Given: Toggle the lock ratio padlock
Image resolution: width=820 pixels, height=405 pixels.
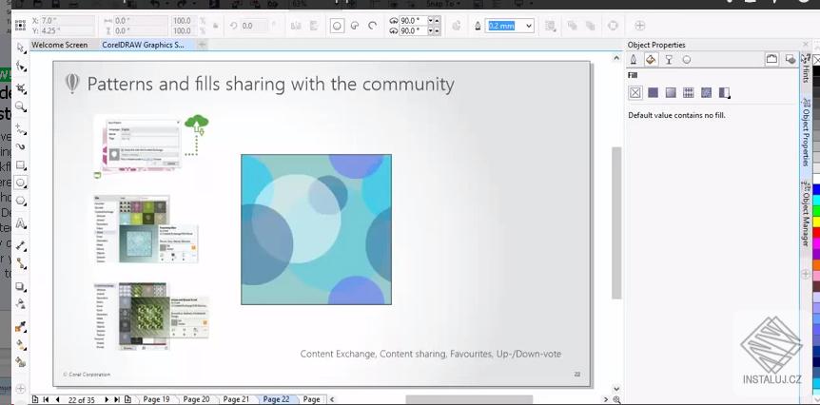Looking at the screenshot, I should point(215,26).
